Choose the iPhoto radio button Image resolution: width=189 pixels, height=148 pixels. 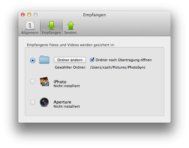(33, 81)
